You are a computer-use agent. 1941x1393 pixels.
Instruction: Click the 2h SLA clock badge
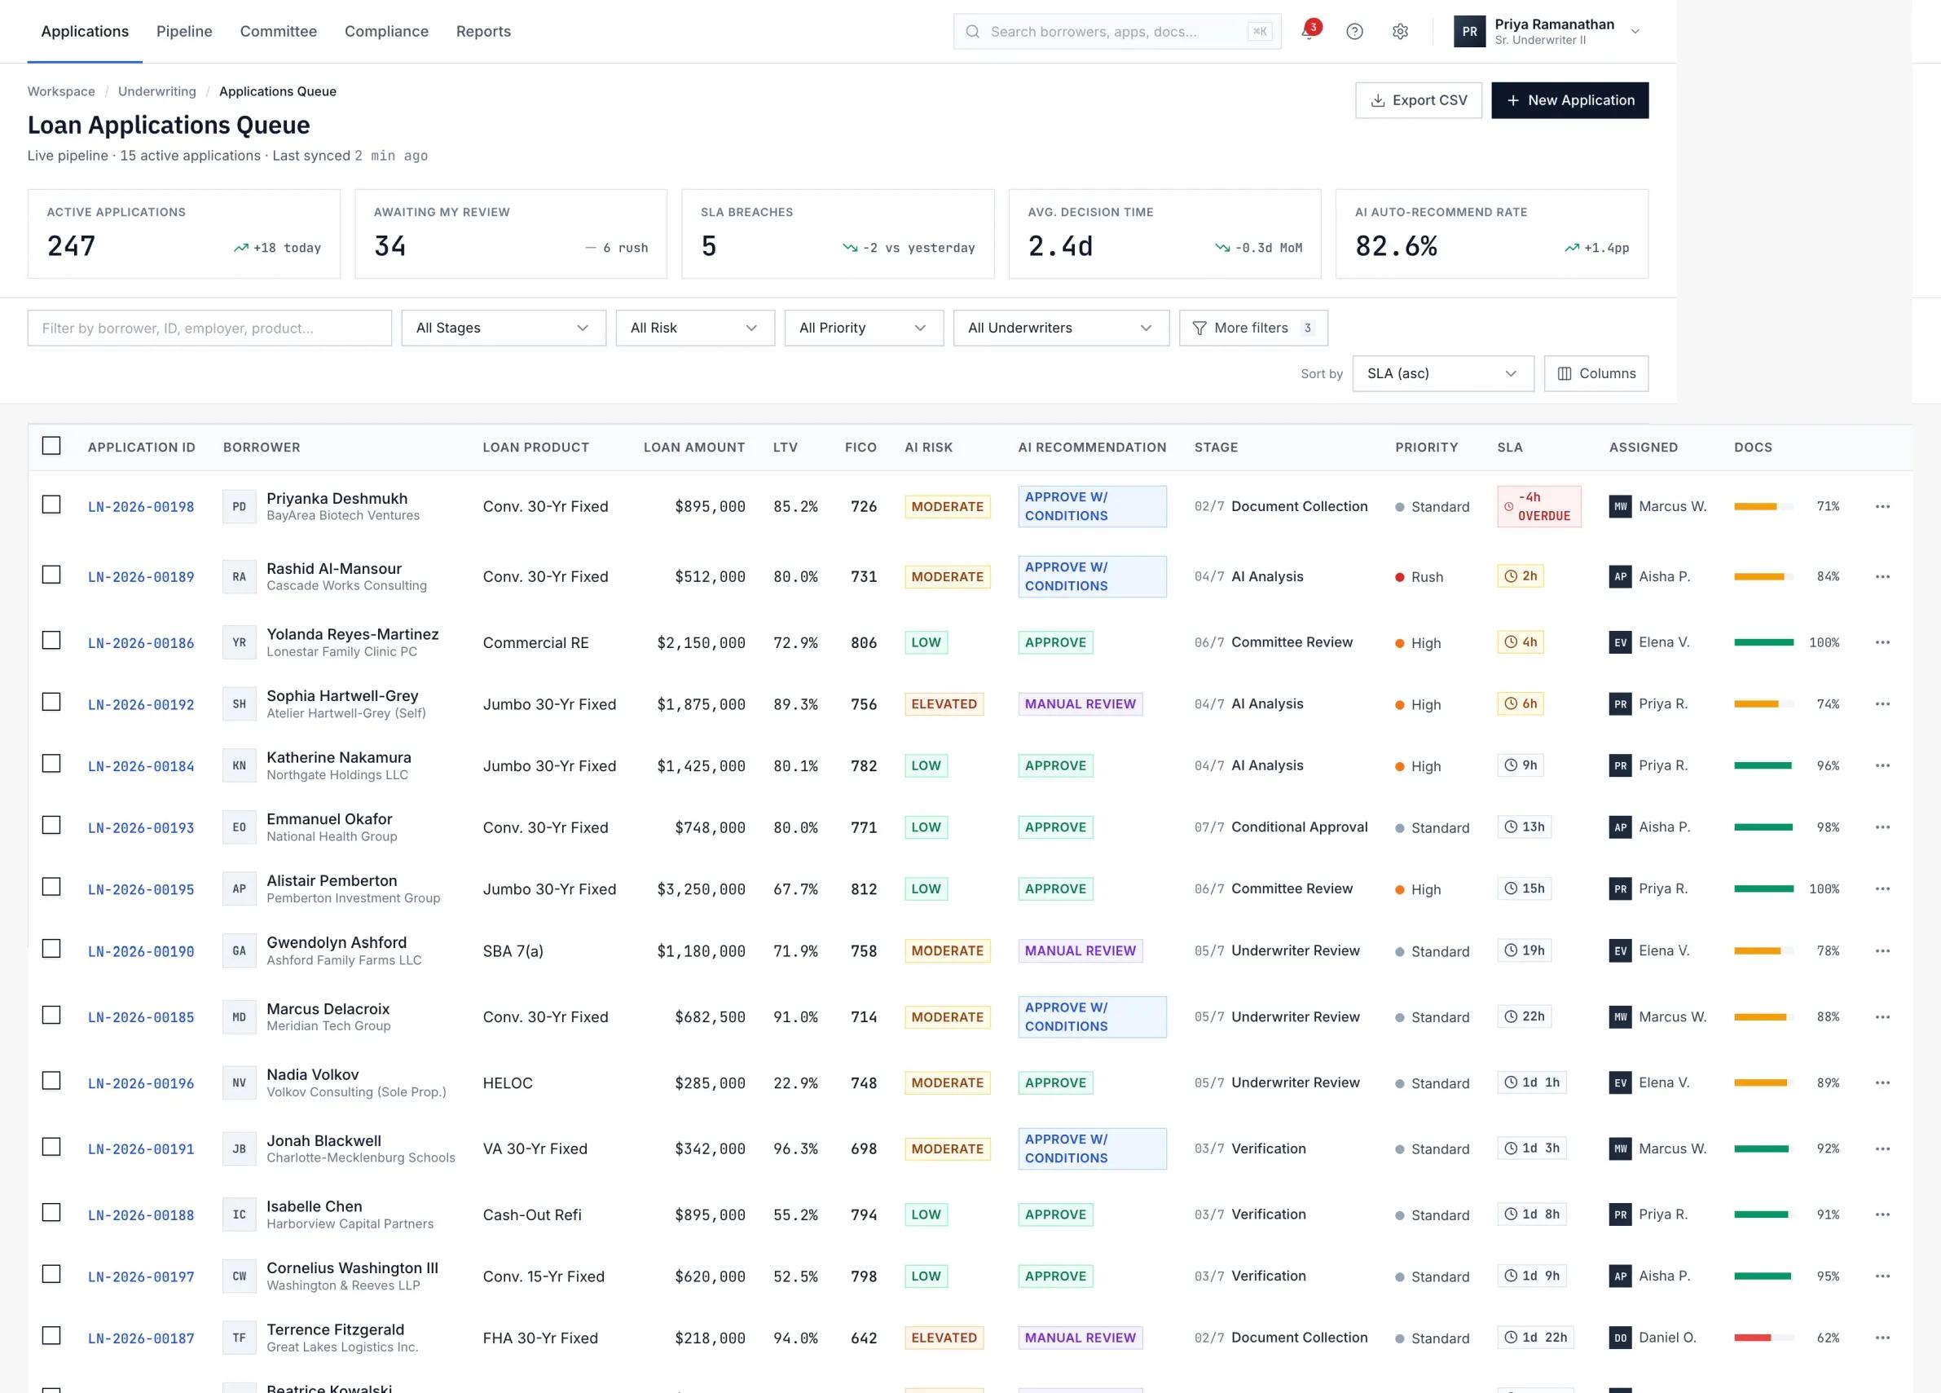[x=1520, y=576]
